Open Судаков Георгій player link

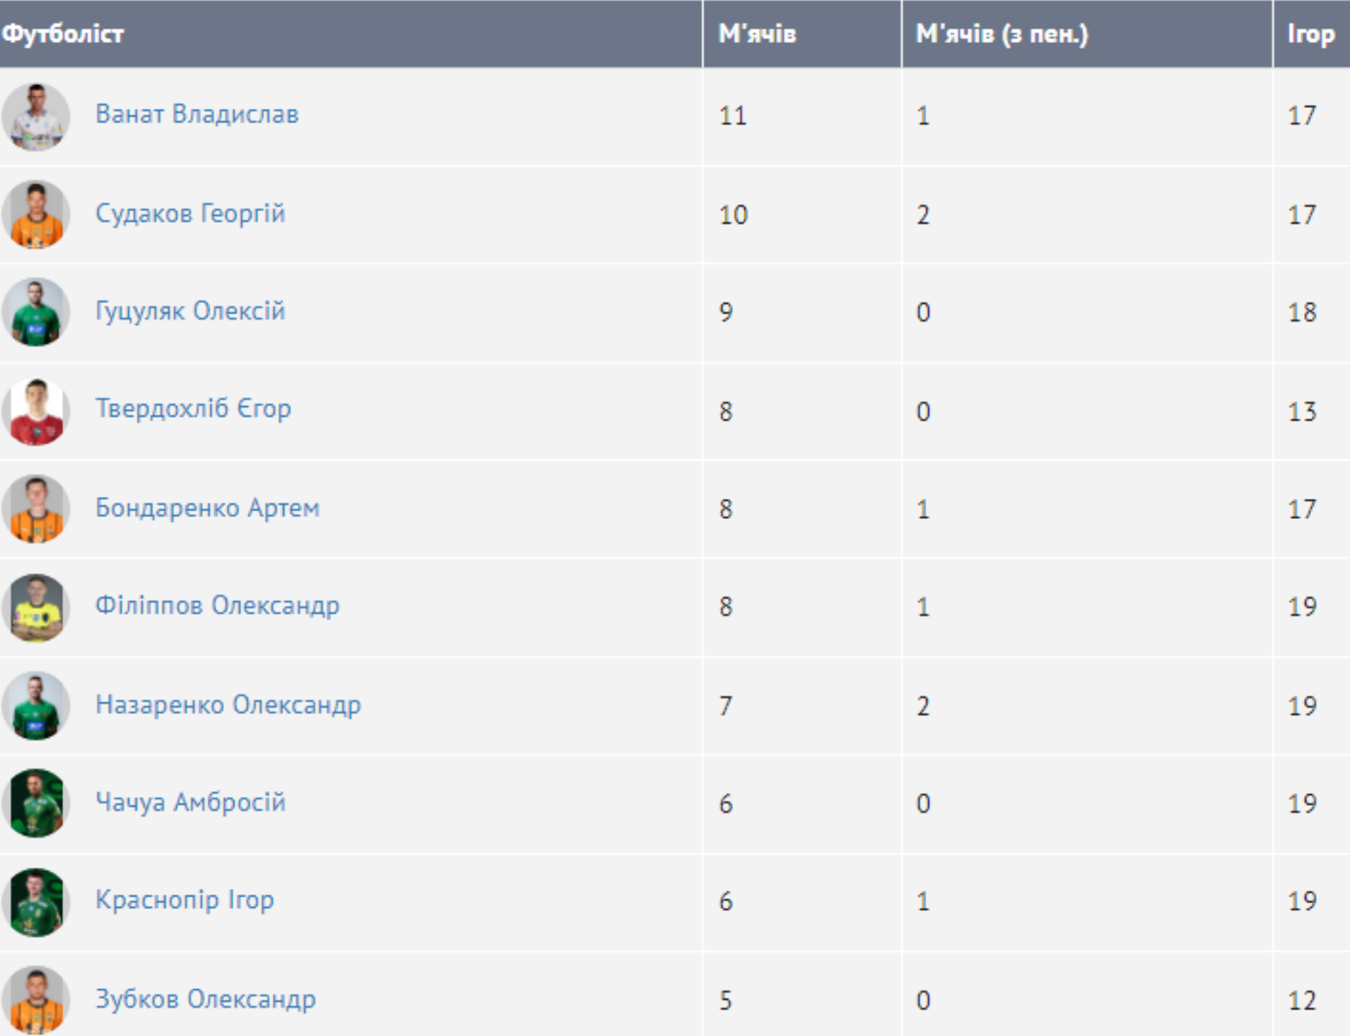click(190, 213)
